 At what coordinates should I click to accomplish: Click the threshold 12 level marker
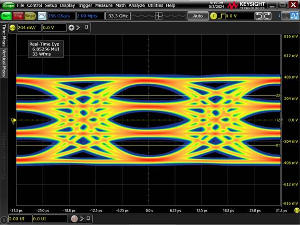[x=278, y=120]
